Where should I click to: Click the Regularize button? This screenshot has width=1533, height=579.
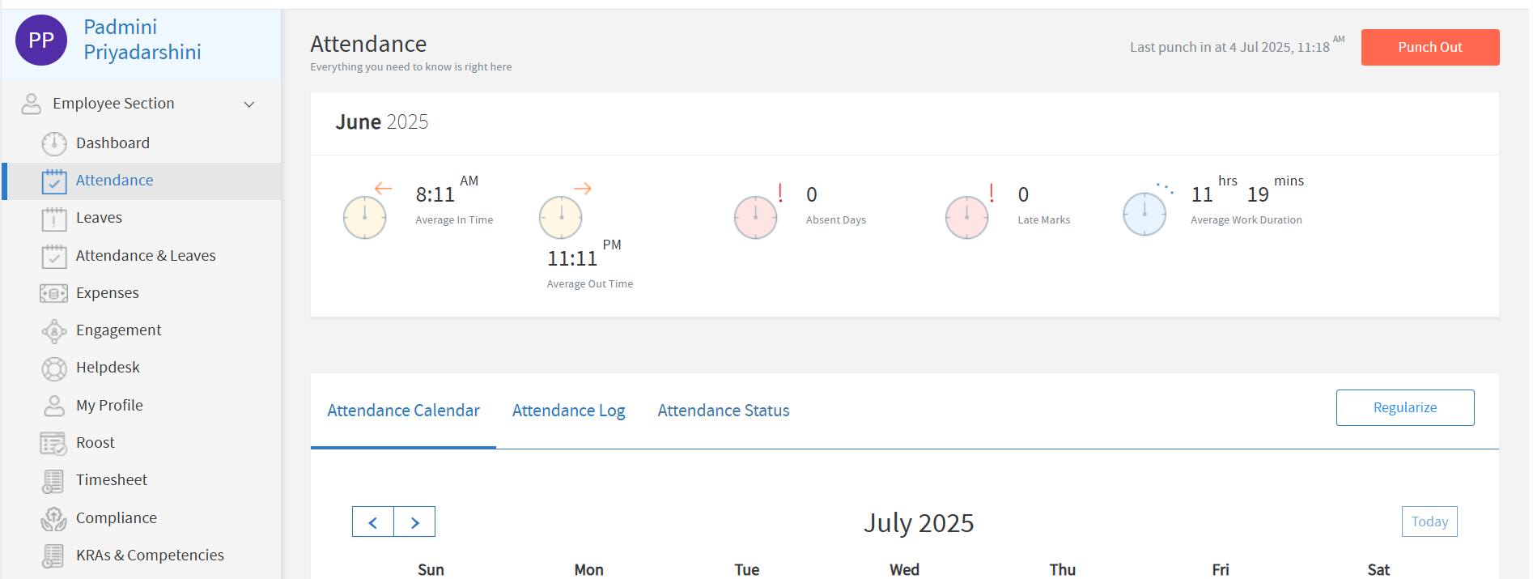coord(1404,407)
